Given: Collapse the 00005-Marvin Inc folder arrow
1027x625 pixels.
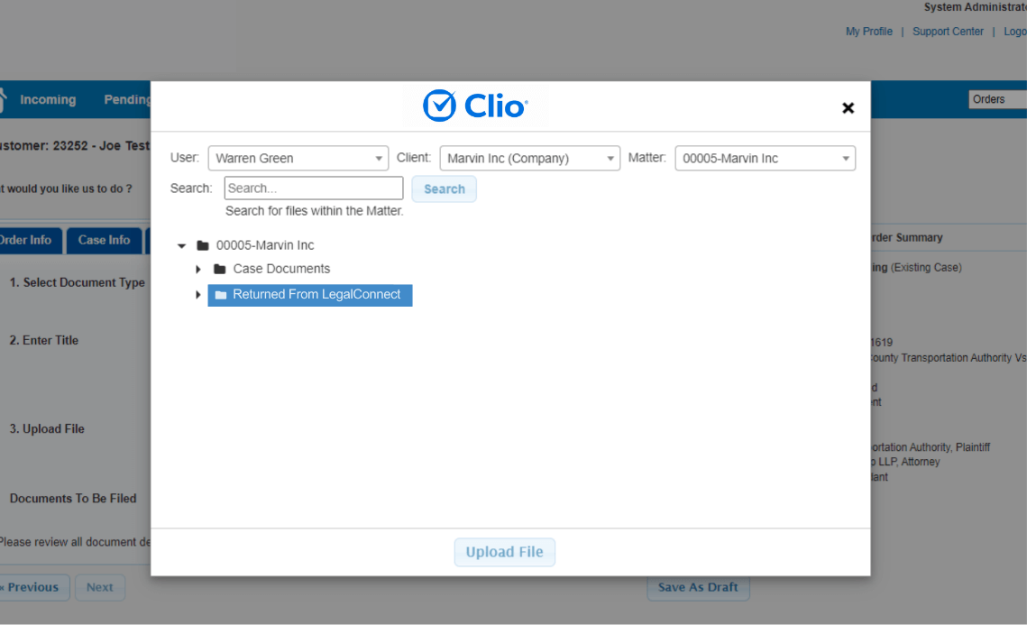Looking at the screenshot, I should 181,245.
